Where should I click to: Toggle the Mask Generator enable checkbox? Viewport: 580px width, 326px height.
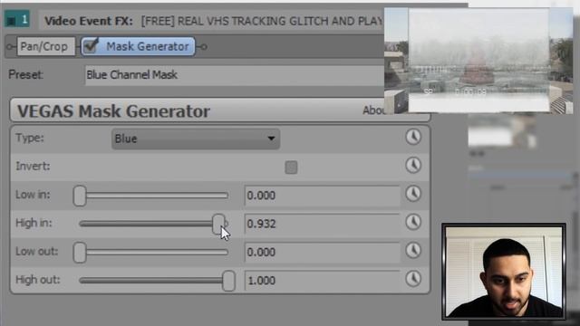tap(91, 46)
